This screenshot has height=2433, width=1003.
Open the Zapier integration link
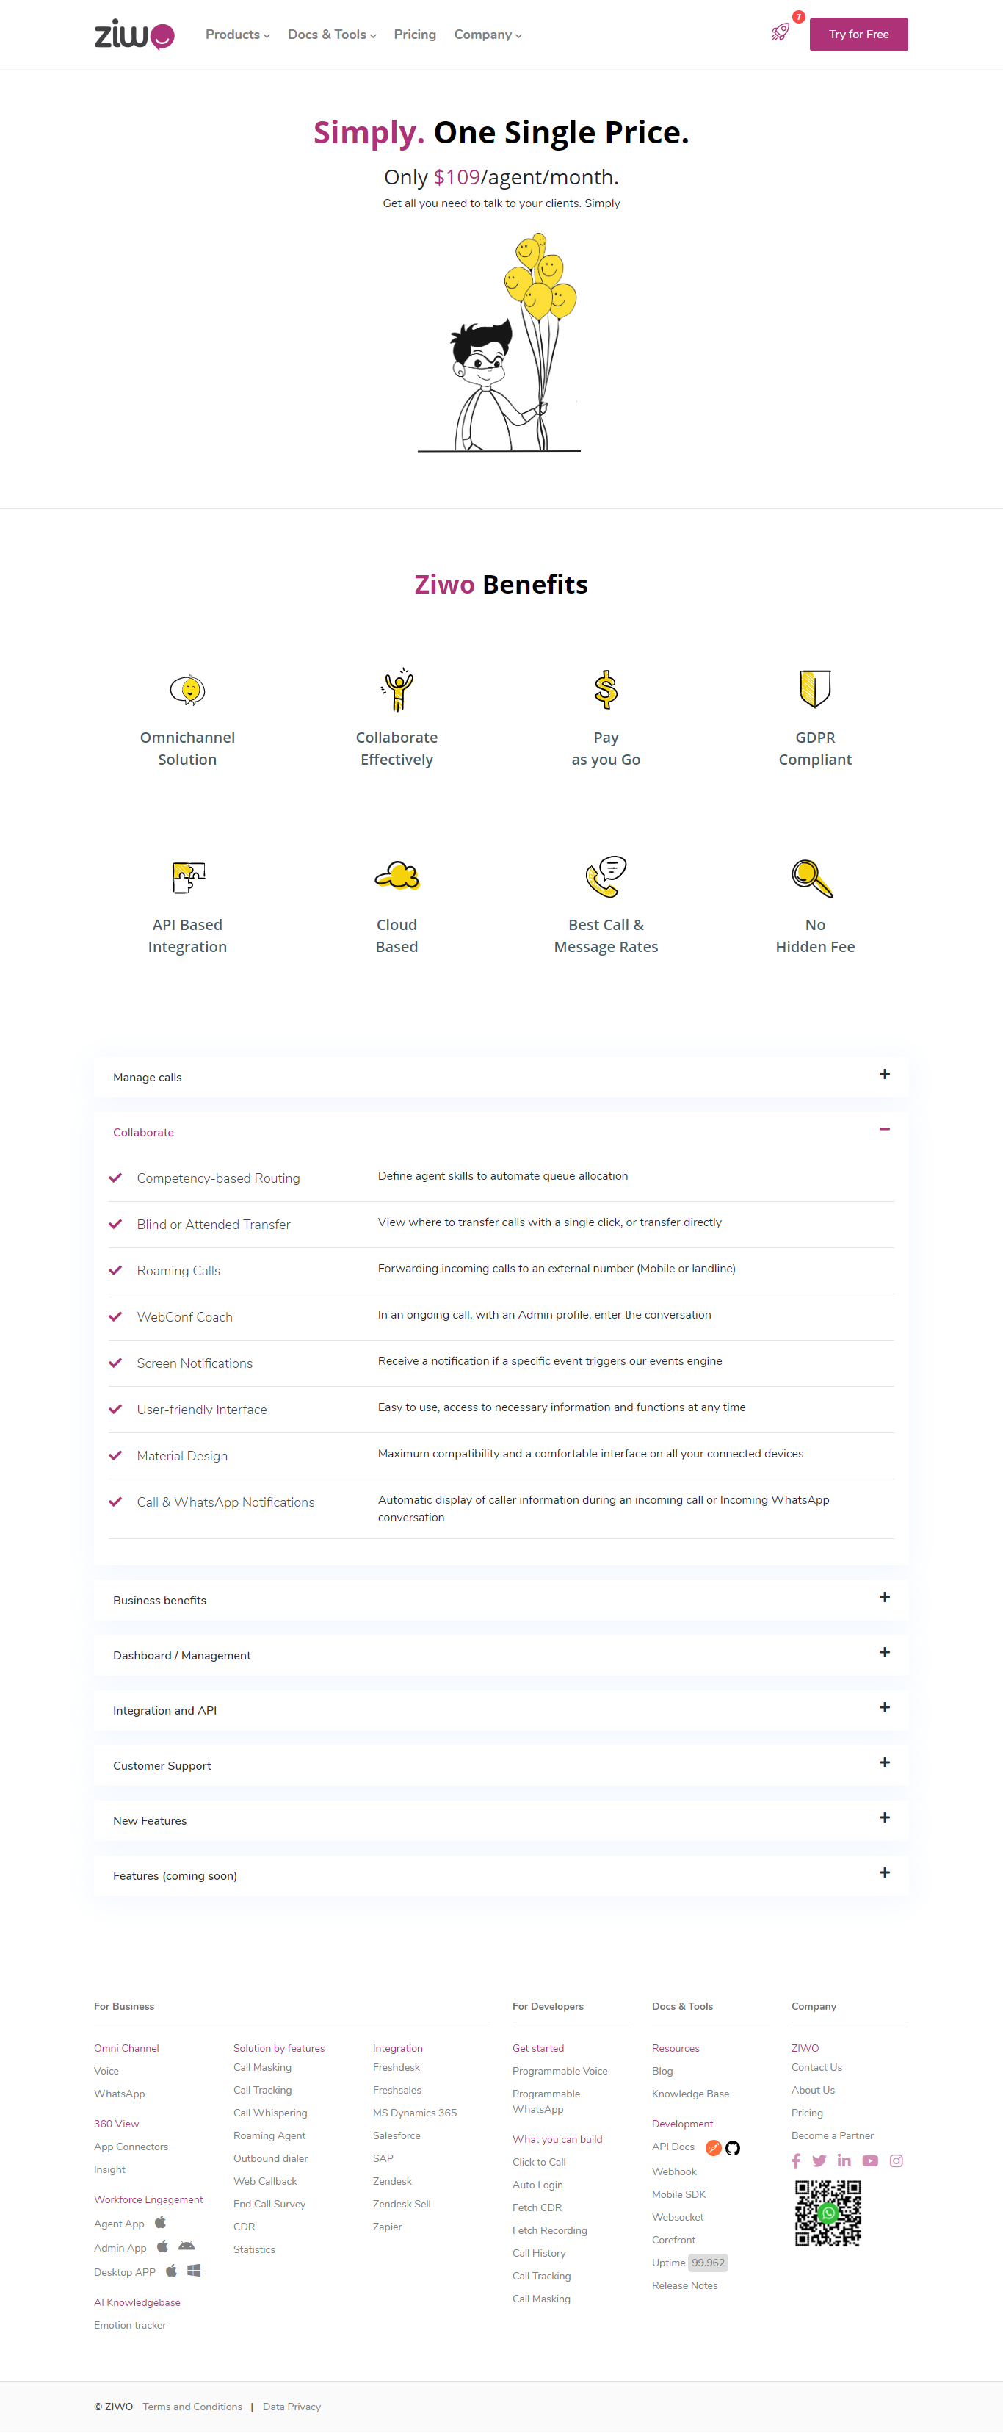click(x=387, y=2227)
